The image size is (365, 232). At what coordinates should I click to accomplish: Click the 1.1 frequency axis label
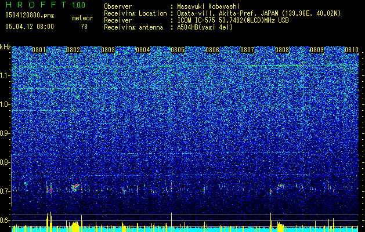[x=5, y=75]
